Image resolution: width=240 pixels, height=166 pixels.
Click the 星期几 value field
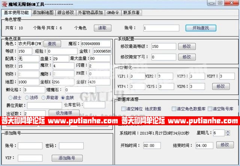click(x=219, y=133)
